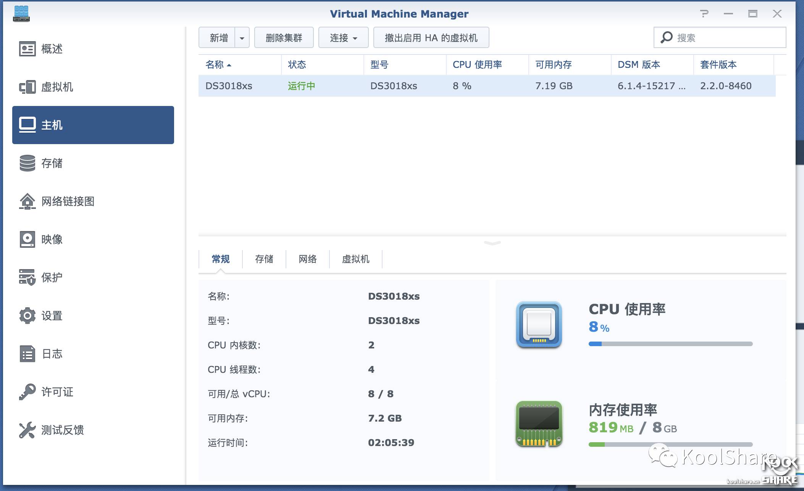The width and height of the screenshot is (804, 491).
Task: Switch to the 网络 tab
Action: pos(307,259)
